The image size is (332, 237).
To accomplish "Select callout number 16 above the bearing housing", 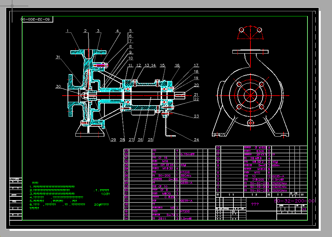I will tap(177, 65).
